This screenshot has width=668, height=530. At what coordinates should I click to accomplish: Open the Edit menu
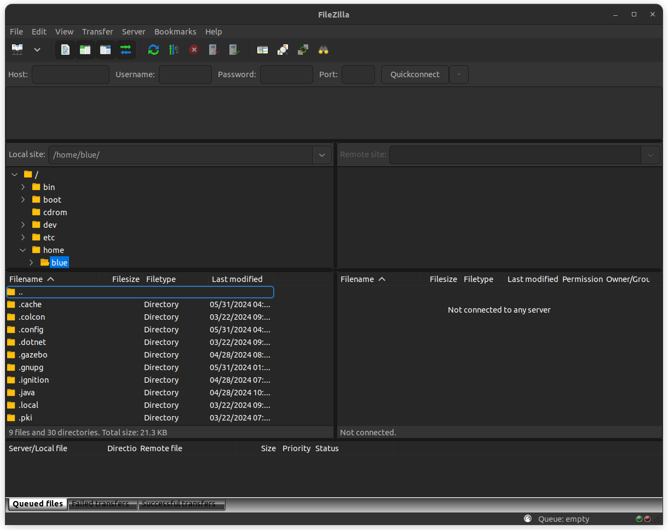pos(39,32)
